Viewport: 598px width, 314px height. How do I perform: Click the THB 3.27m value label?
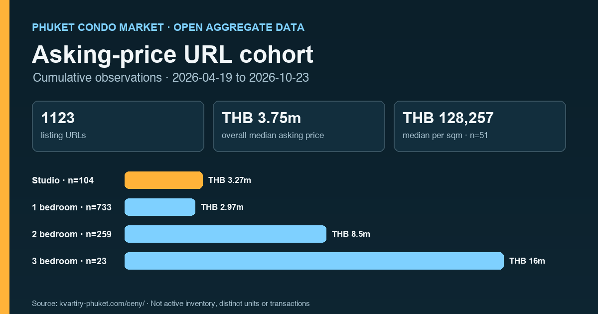tap(230, 180)
